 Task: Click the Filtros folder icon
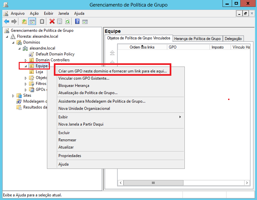31,84
